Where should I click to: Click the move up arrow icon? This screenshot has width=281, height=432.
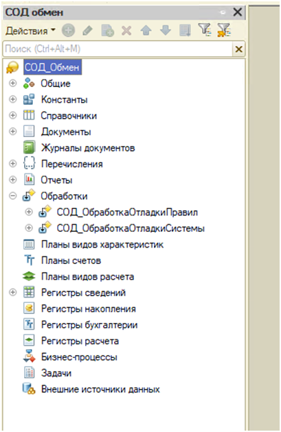pos(146,31)
